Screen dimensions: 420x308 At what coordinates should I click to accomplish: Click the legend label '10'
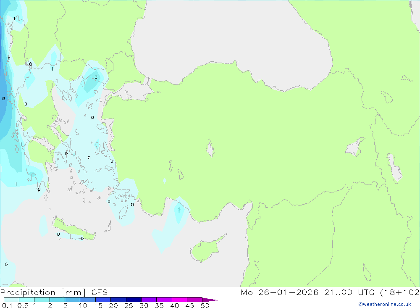(83, 305)
